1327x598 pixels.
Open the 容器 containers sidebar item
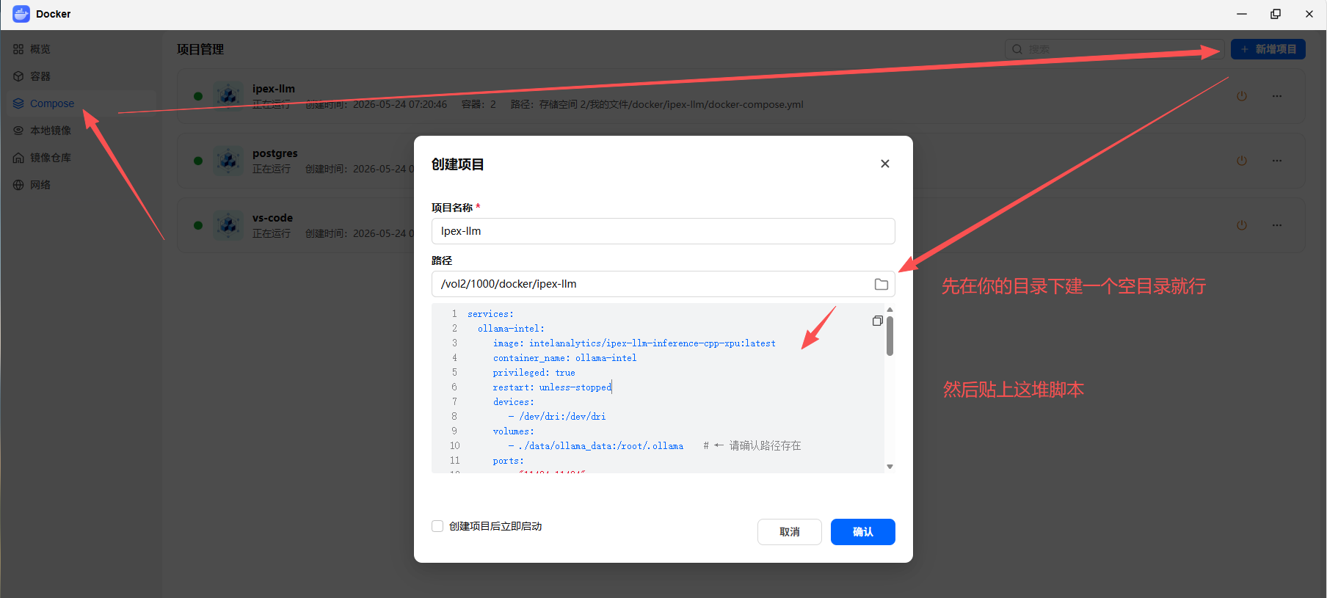click(x=40, y=76)
